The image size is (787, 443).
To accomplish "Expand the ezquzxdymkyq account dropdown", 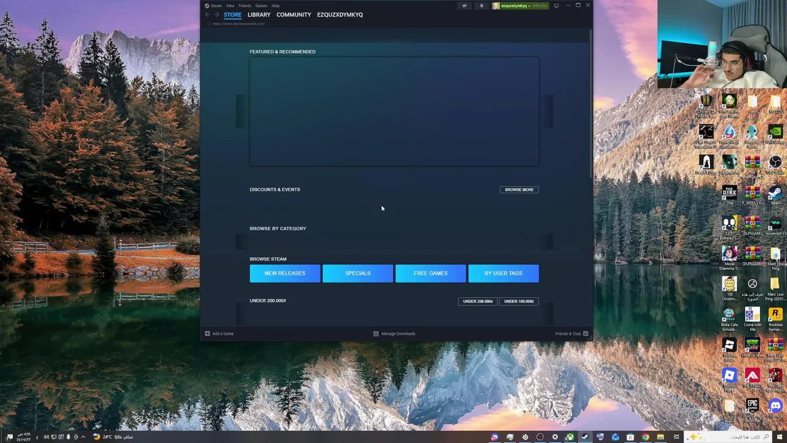I will pos(515,6).
